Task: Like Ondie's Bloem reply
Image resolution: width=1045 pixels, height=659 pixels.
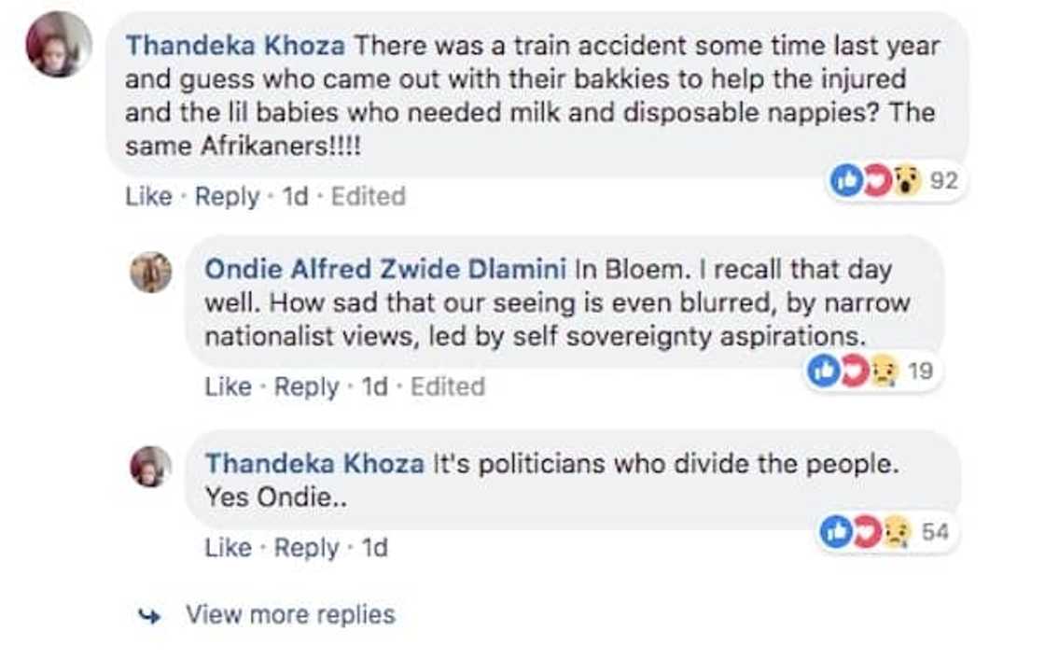Action: point(228,386)
